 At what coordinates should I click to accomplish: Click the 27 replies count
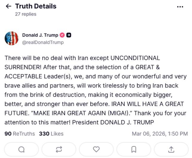(26, 14)
